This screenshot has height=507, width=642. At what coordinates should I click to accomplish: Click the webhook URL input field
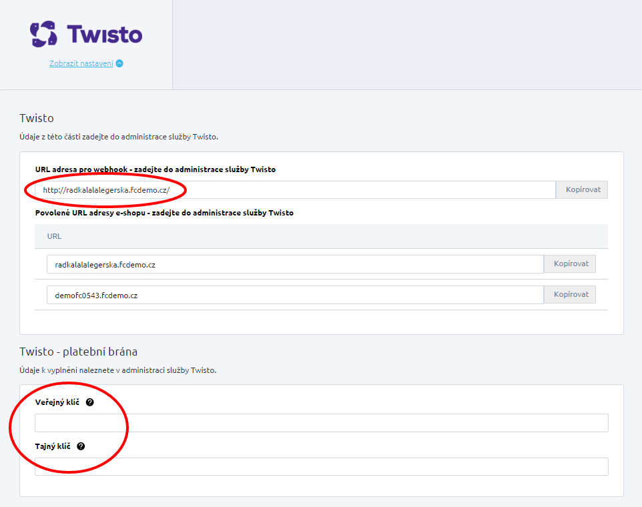pos(295,190)
